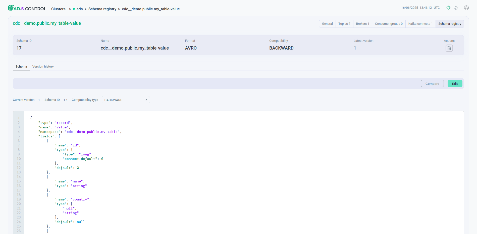
Task: Select the Schema registry tab
Action: [x=450, y=24]
